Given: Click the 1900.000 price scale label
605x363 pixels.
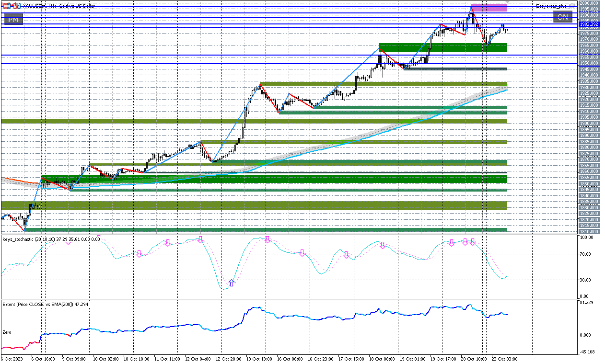Looking at the screenshot, I should coord(589,123).
